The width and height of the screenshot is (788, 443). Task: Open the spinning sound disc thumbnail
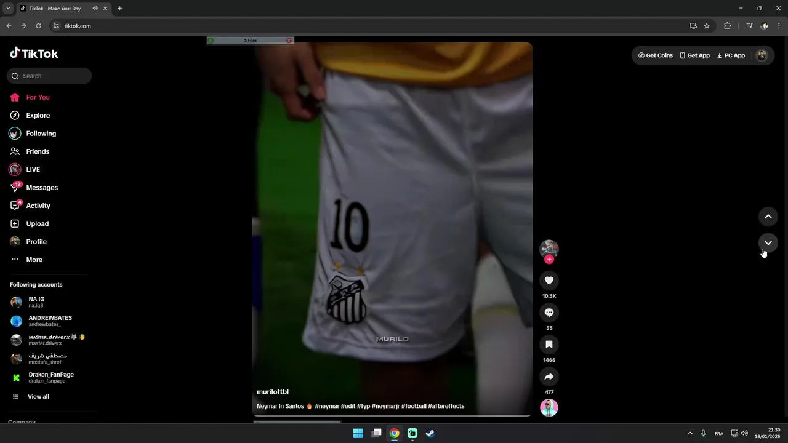coord(549,407)
